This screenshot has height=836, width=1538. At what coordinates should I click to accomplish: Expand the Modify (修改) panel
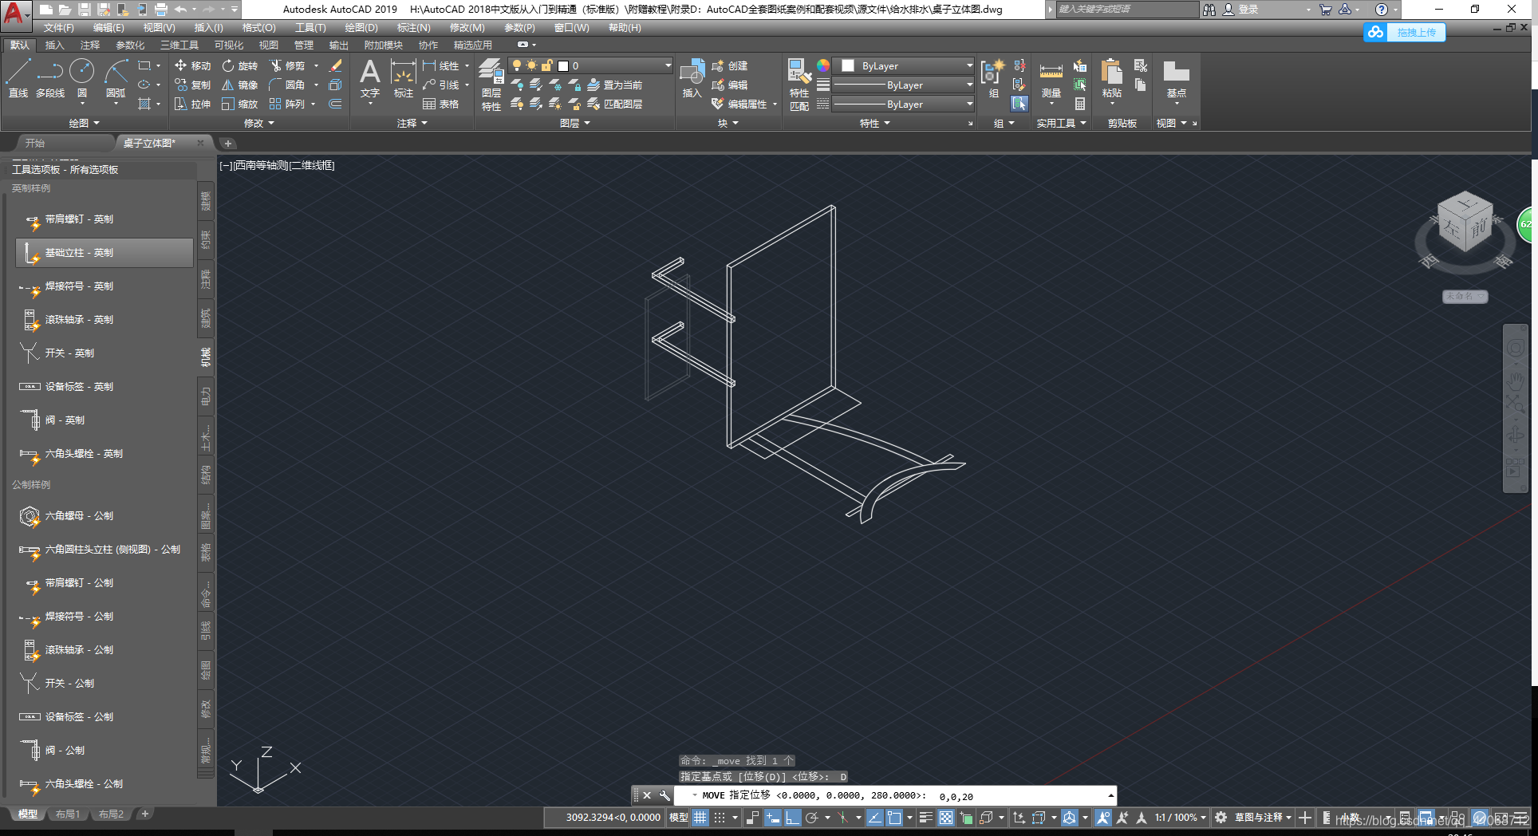pyautogui.click(x=259, y=123)
